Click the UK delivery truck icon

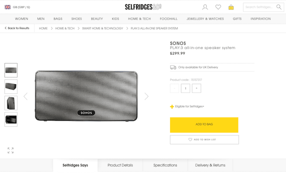pos(173,67)
